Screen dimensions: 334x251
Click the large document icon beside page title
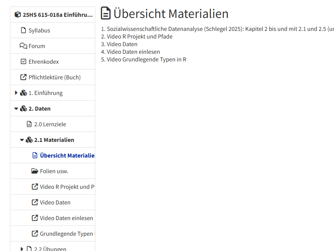tap(106, 13)
